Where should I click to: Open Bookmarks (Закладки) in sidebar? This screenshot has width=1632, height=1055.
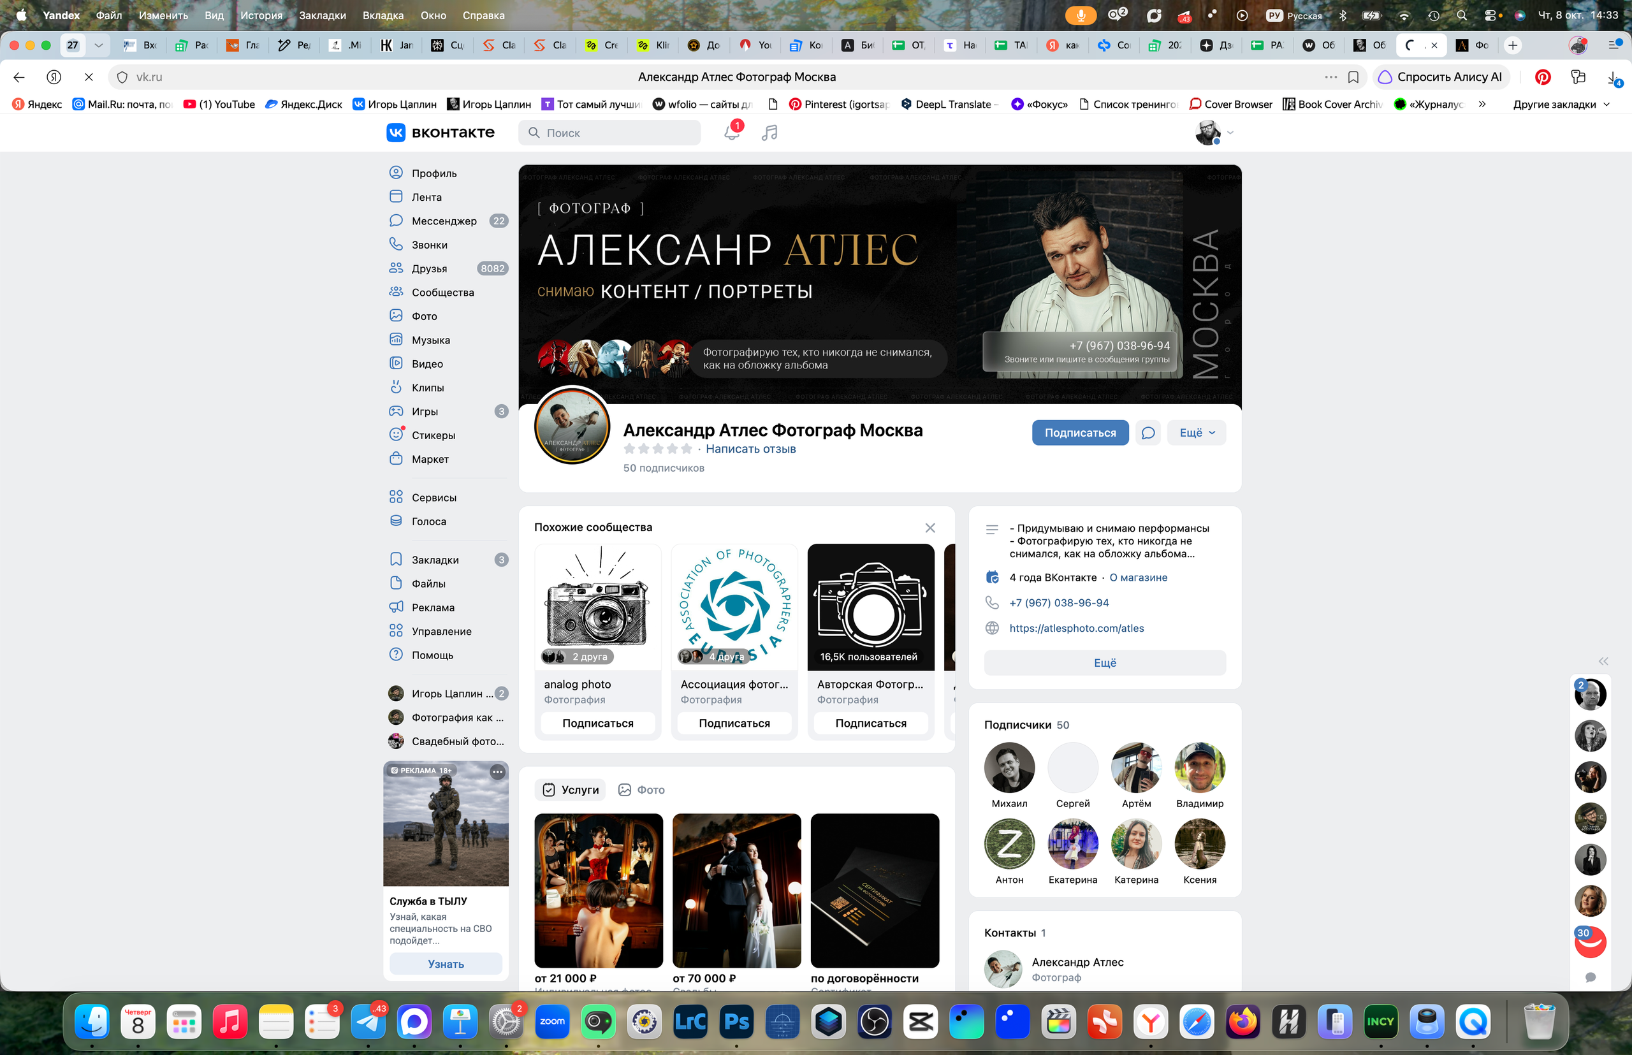coord(448,560)
